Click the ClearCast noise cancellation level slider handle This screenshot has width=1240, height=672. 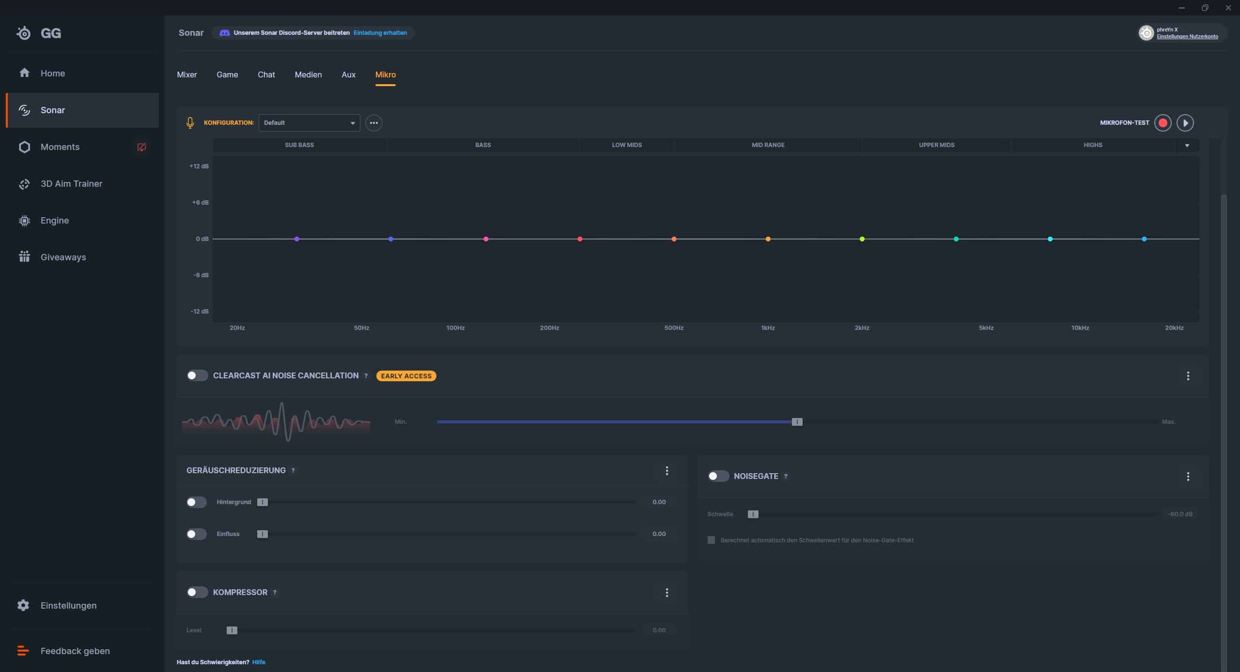pos(797,422)
